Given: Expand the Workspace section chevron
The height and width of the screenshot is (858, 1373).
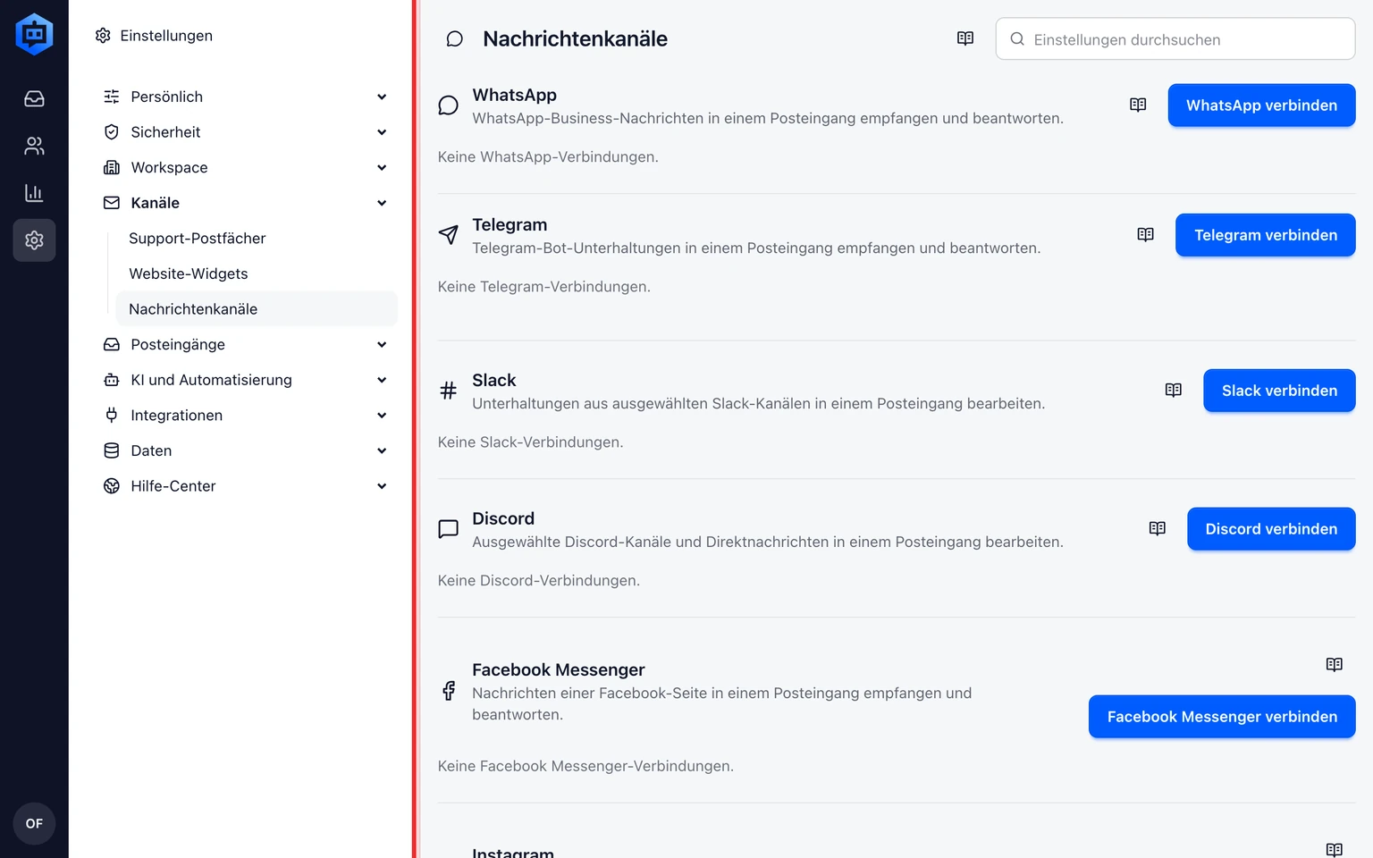Looking at the screenshot, I should point(382,167).
